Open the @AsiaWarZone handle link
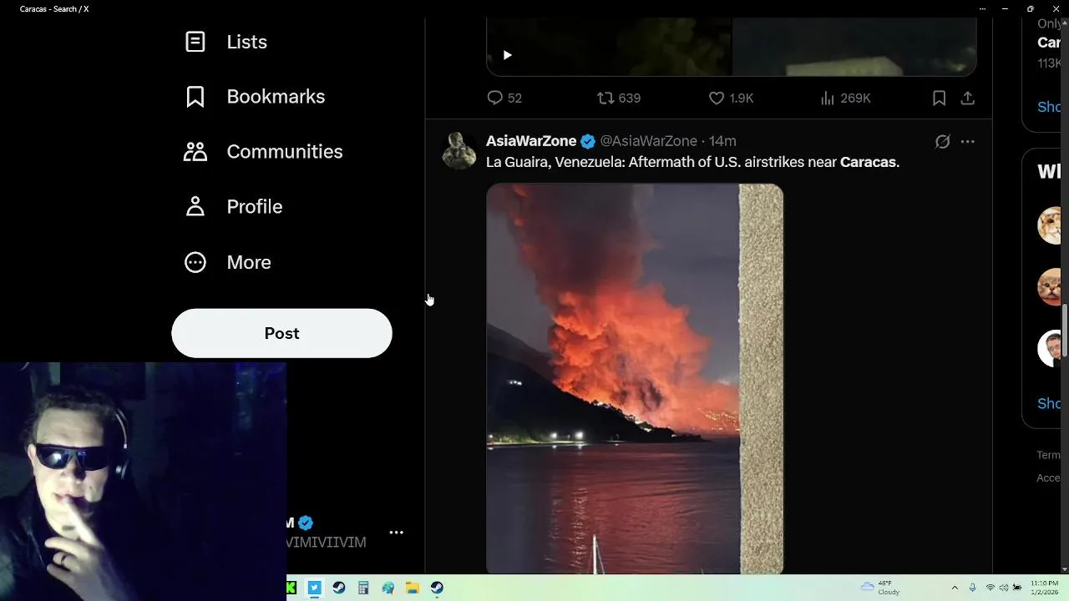The image size is (1069, 601). pyautogui.click(x=649, y=141)
